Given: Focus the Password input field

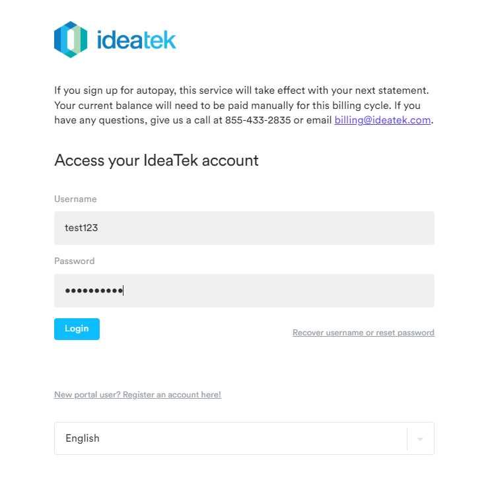Looking at the screenshot, I should pos(244,290).
